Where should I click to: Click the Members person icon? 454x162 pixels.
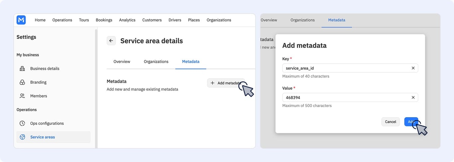pyautogui.click(x=22, y=96)
